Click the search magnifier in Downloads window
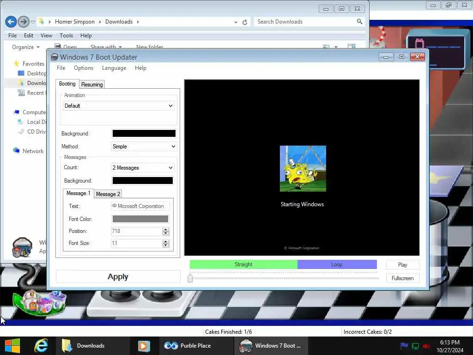This screenshot has width=473, height=355. pos(359,21)
